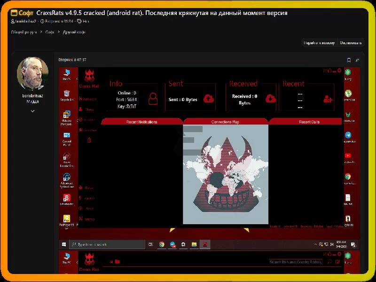376x282 pixels.
Task: Click the Craxs Rat crowned skull logo
Action: (89, 76)
